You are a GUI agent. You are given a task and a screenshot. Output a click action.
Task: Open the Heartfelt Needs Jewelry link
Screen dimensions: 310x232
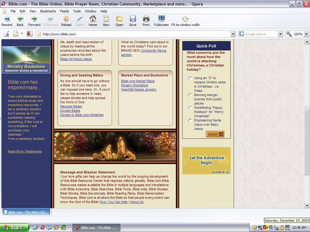point(139,89)
